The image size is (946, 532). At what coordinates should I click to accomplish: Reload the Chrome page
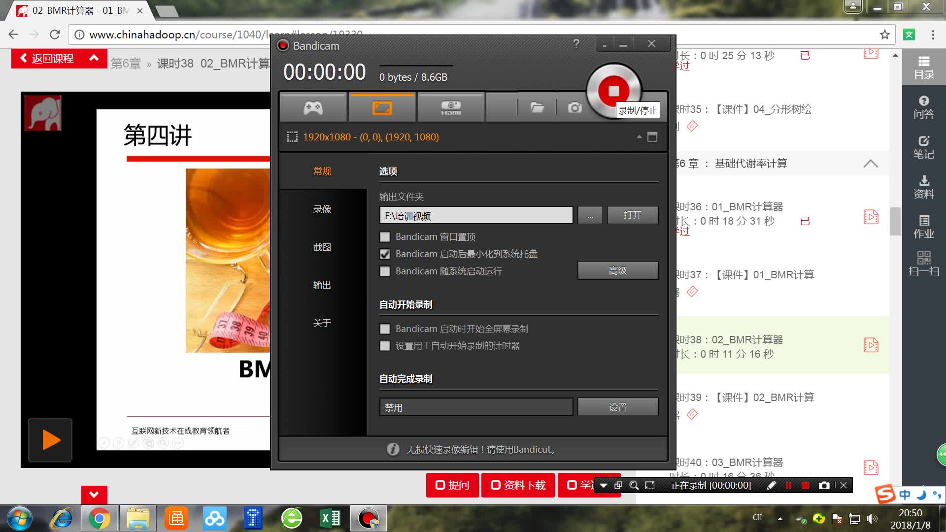pyautogui.click(x=55, y=34)
